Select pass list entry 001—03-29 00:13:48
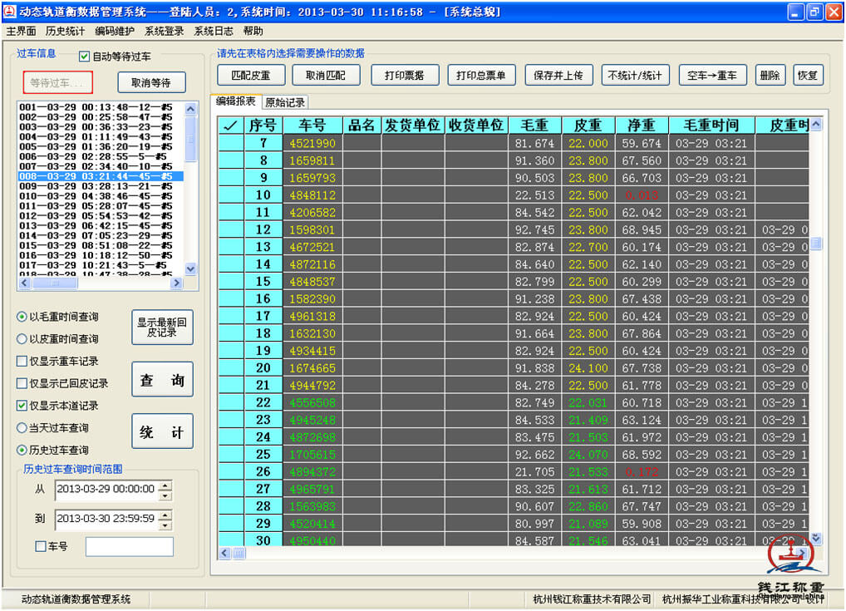 pos(96,107)
